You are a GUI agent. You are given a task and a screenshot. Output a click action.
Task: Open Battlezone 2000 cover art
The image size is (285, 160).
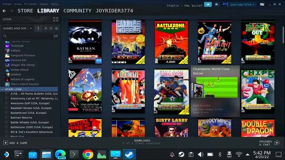pos(171,42)
